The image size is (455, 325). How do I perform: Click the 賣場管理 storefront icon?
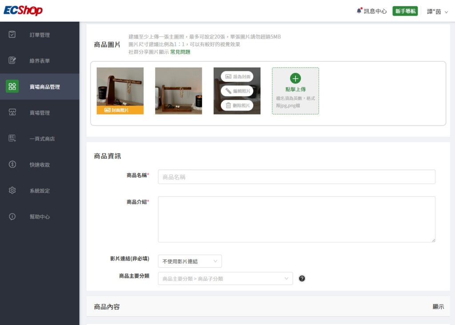point(12,112)
